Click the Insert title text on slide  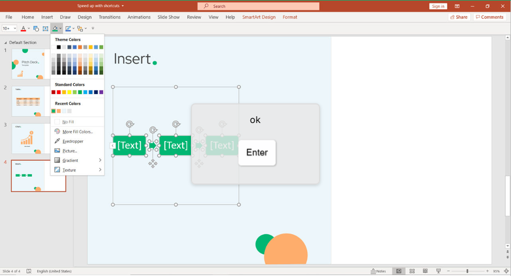pyautogui.click(x=132, y=59)
